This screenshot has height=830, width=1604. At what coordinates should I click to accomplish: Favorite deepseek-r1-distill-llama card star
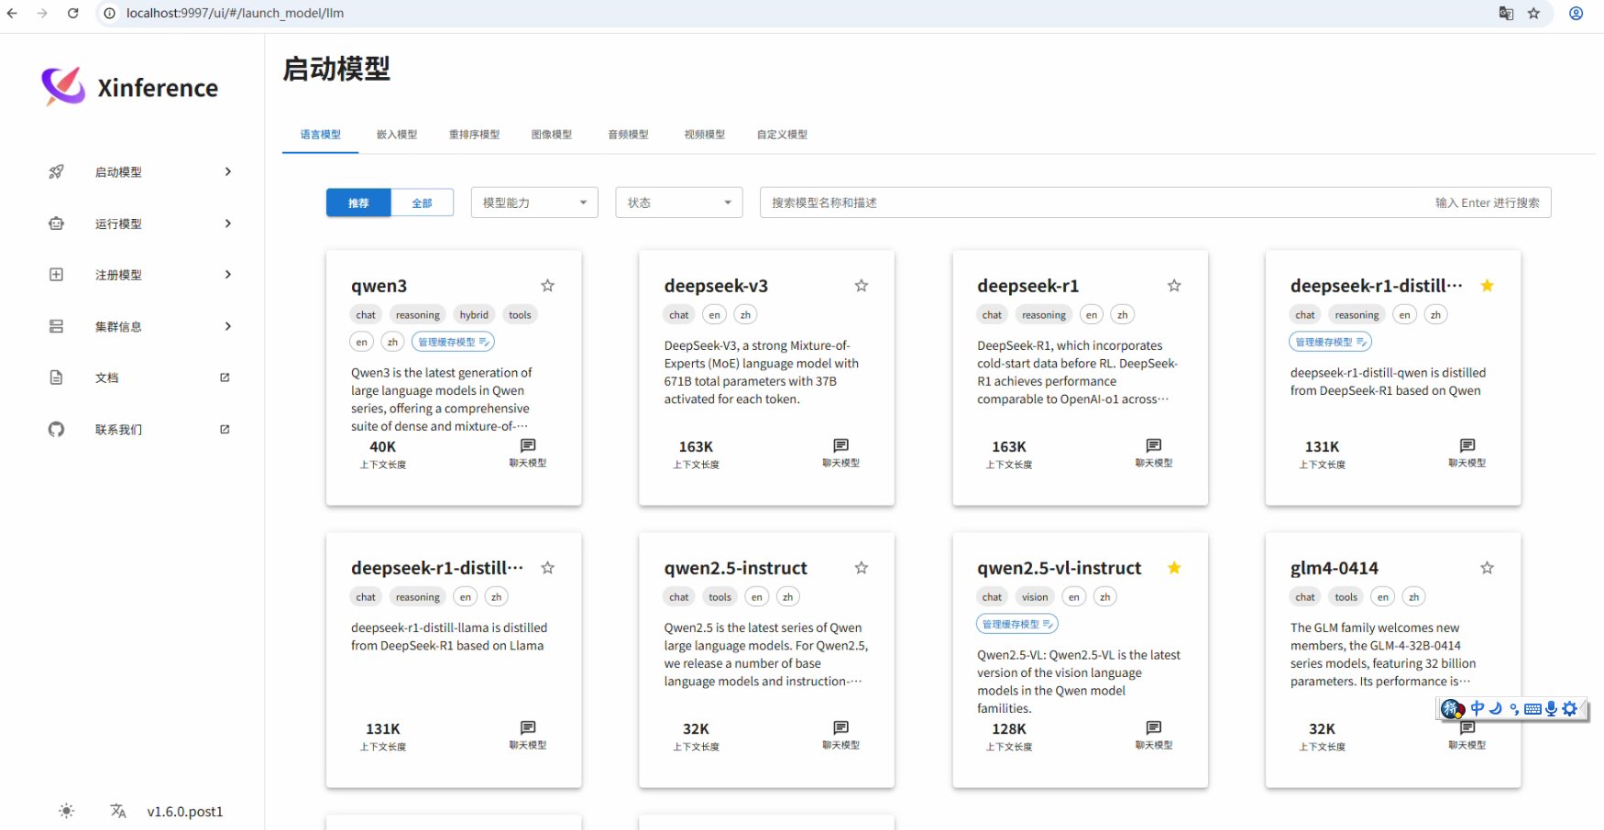(x=548, y=568)
